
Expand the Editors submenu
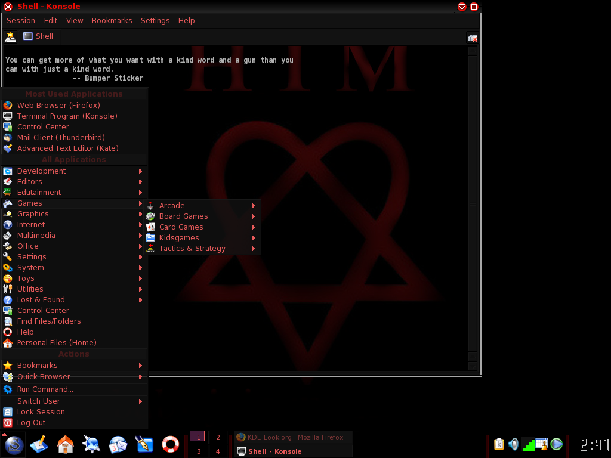tap(74, 182)
